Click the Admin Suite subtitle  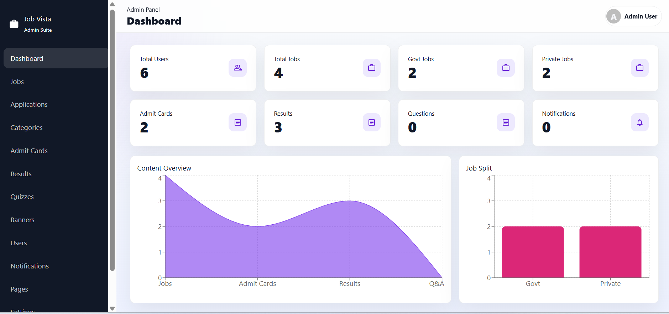pyautogui.click(x=38, y=30)
